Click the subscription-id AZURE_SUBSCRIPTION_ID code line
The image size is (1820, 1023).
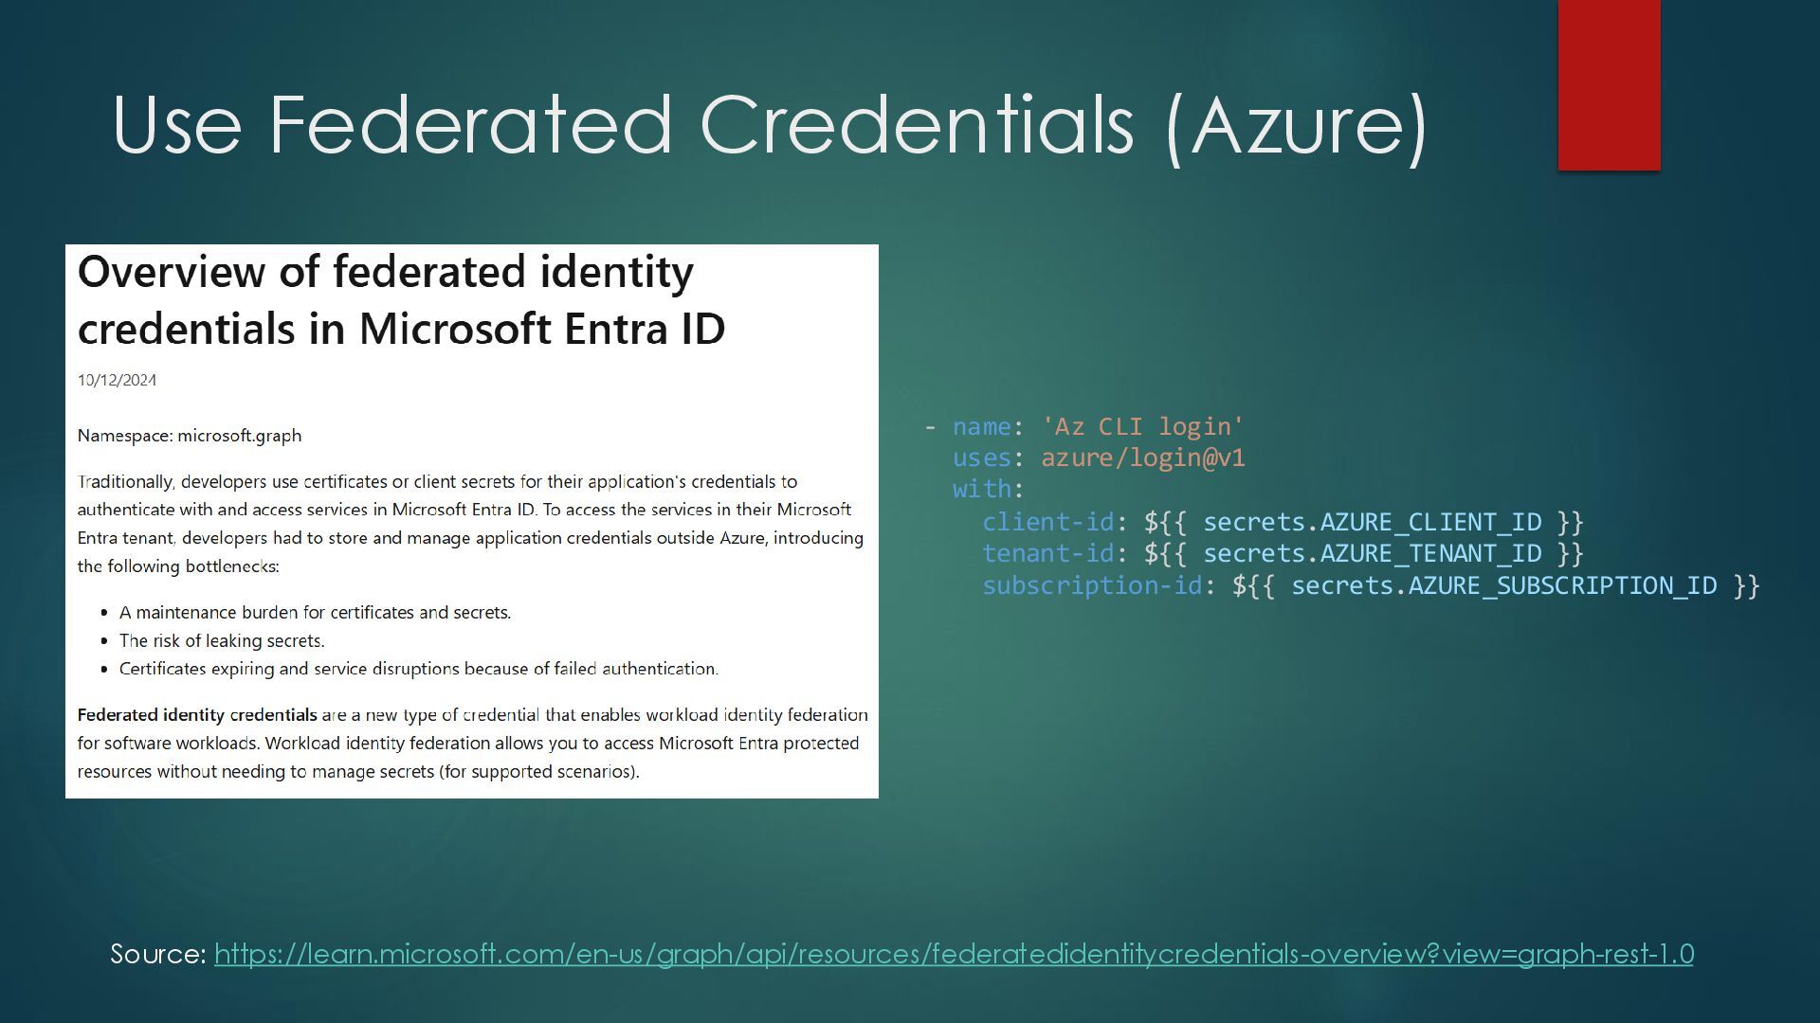pyautogui.click(x=1371, y=585)
